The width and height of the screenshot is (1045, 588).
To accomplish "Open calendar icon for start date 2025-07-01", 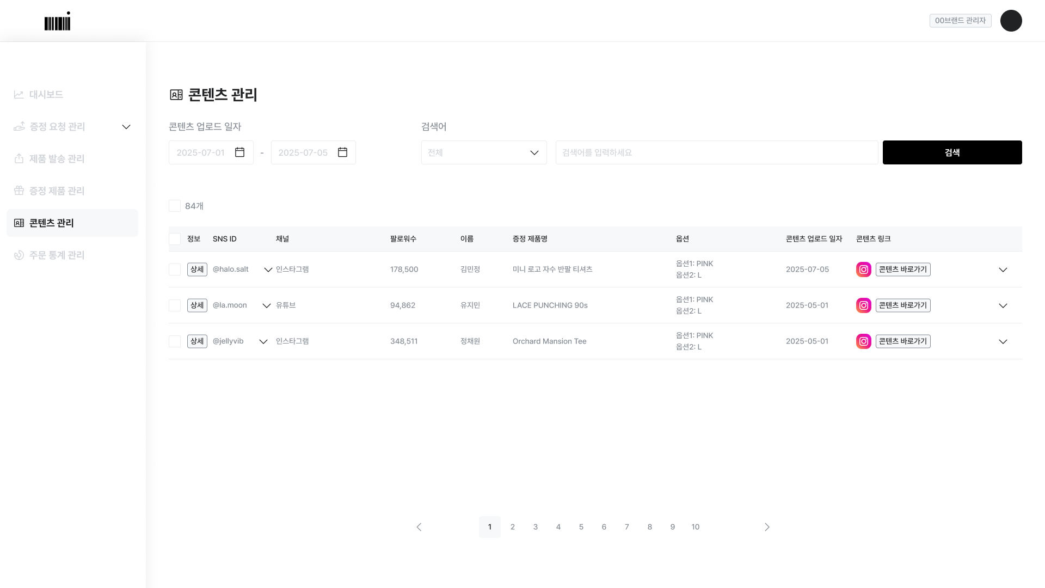I will coord(239,152).
